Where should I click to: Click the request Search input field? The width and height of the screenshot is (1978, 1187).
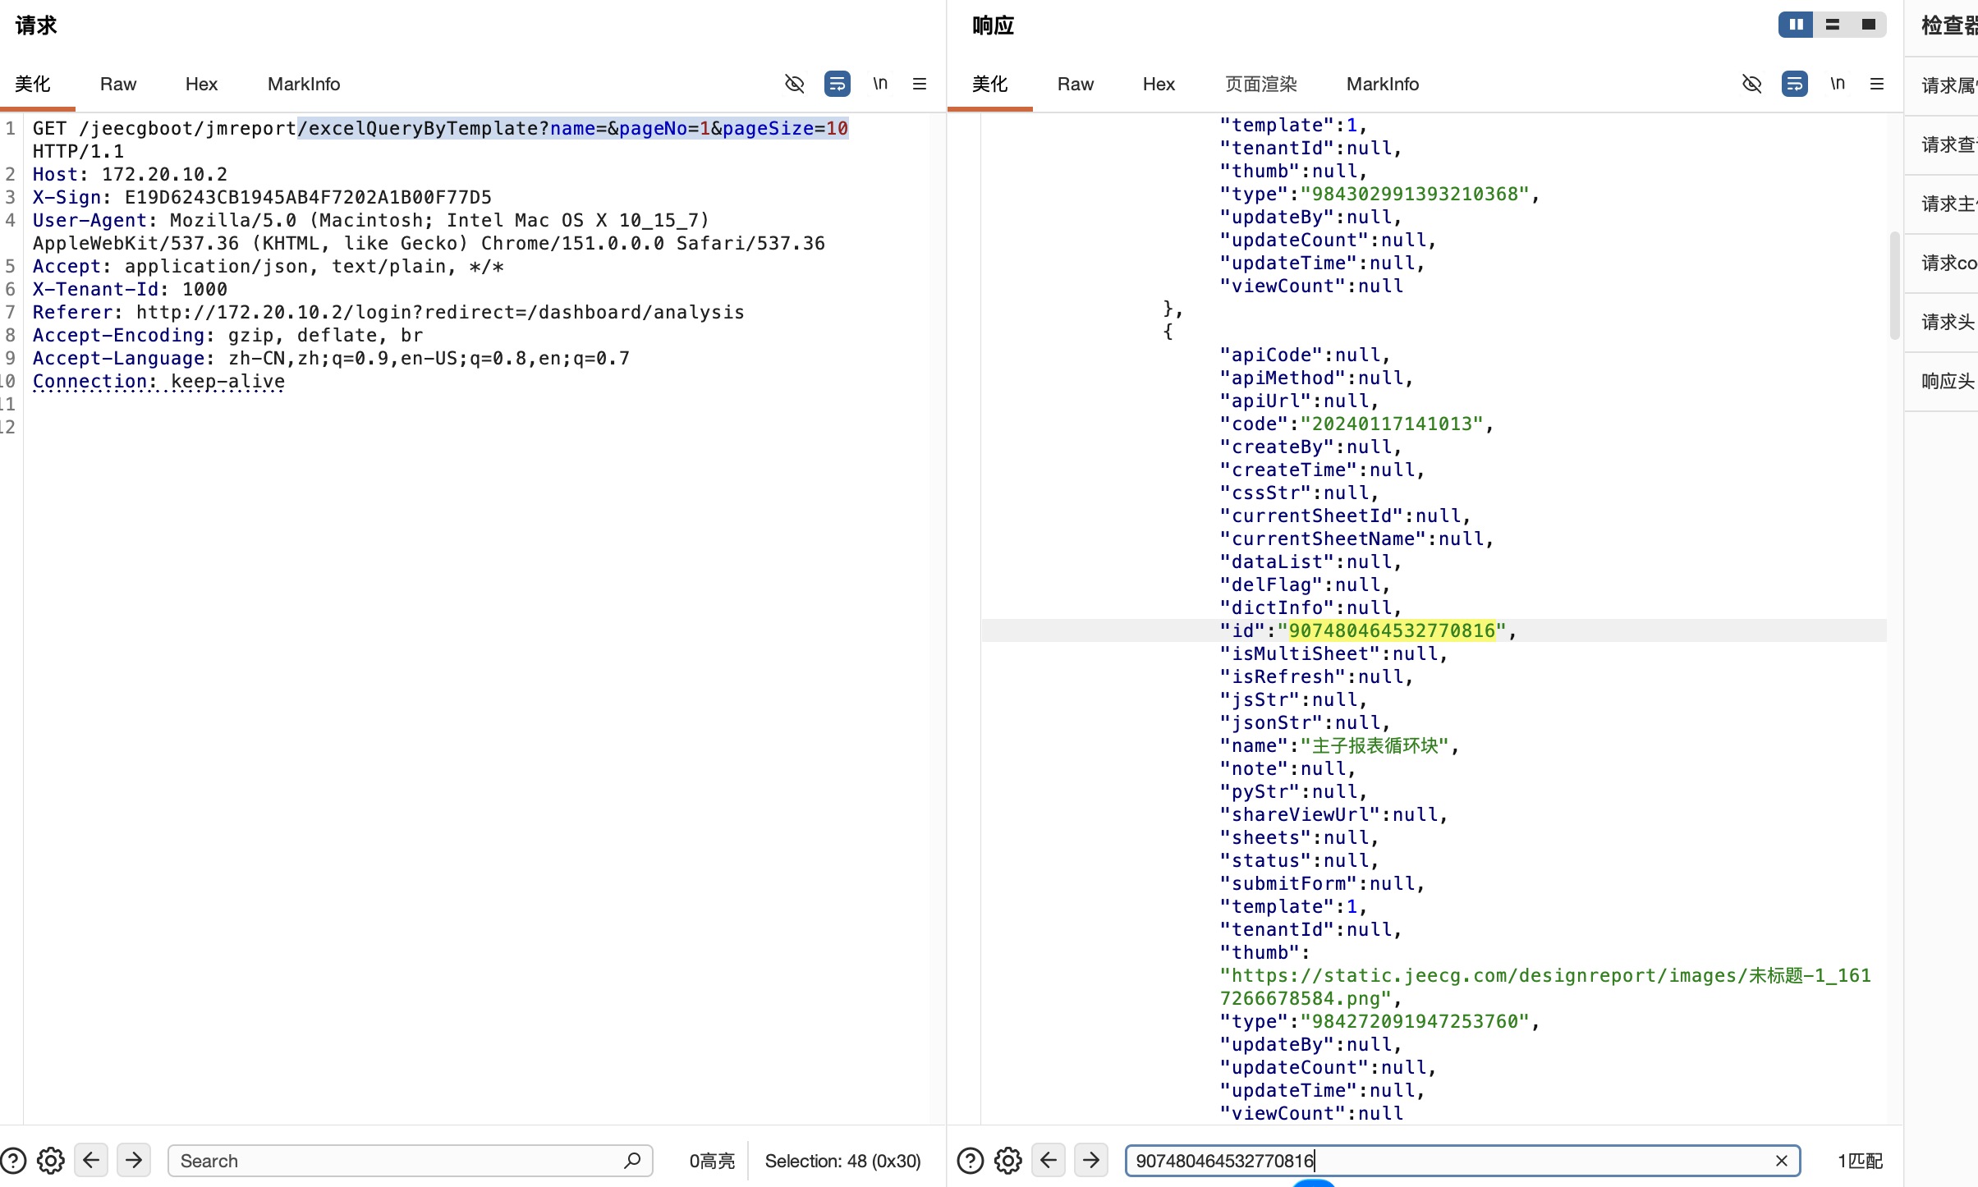click(411, 1161)
